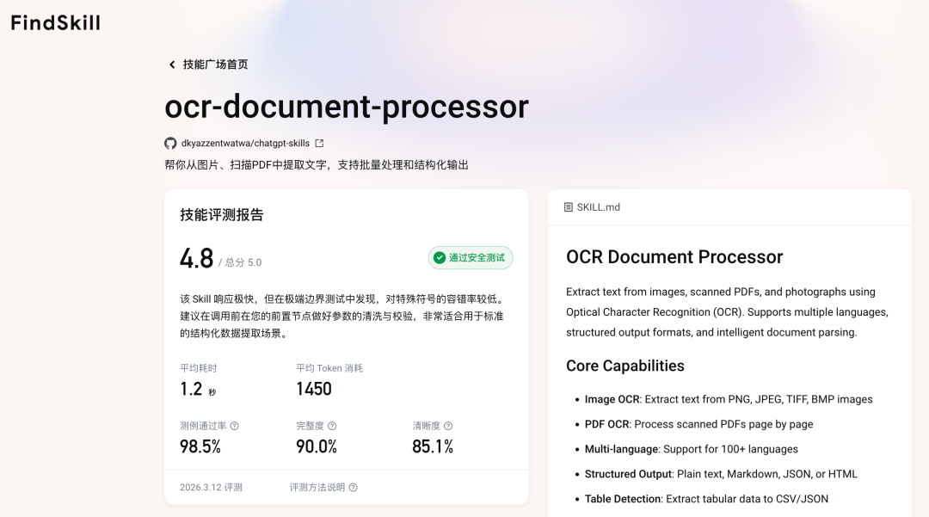The width and height of the screenshot is (929, 517).
Task: Click the PDF OCR bullet item
Action: [698, 425]
